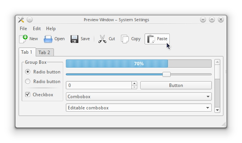Open a file with the Open icon

click(x=48, y=39)
